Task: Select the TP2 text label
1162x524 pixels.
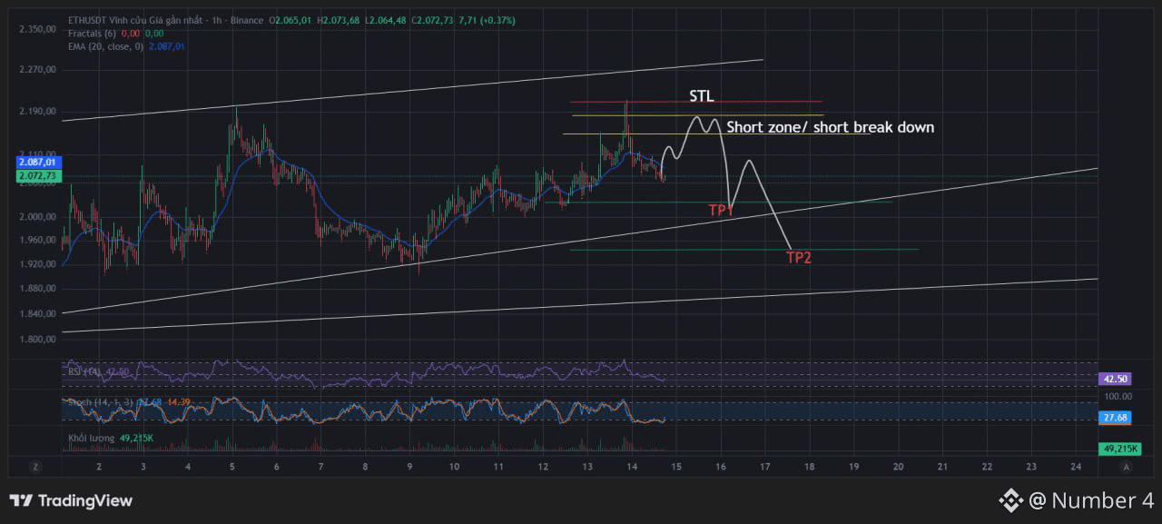Action: pos(798,258)
